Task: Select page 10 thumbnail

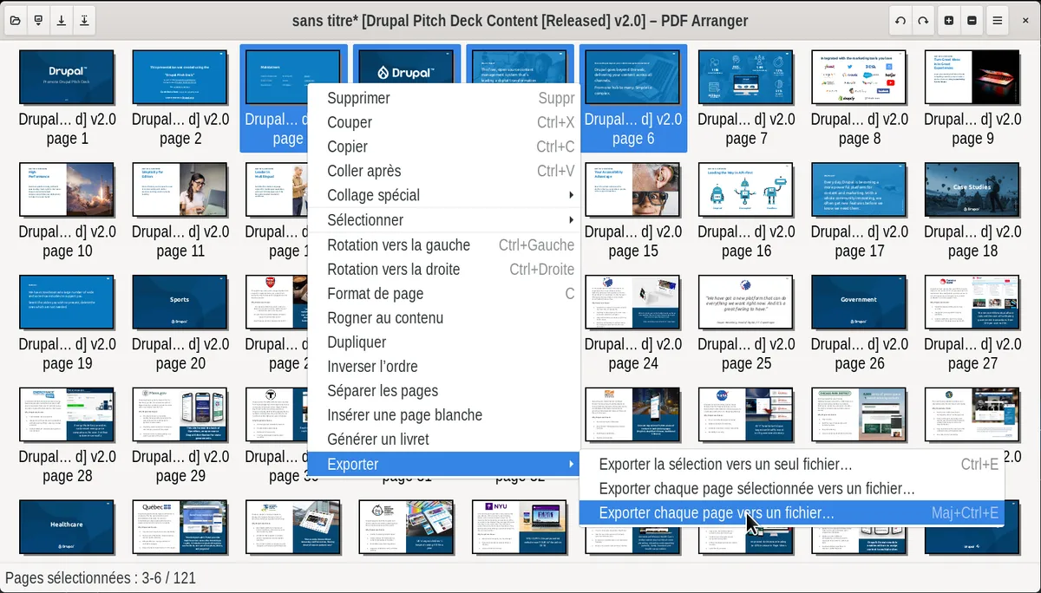Action: pyautogui.click(x=67, y=189)
